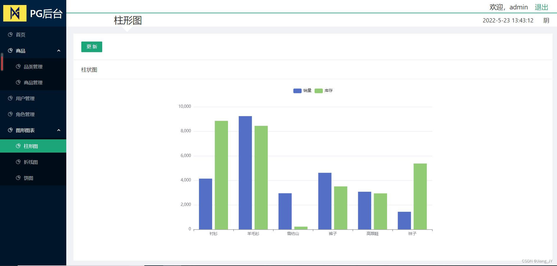Click the 袜子 blue 销量 bar
The height and width of the screenshot is (266, 557).
coord(404,220)
